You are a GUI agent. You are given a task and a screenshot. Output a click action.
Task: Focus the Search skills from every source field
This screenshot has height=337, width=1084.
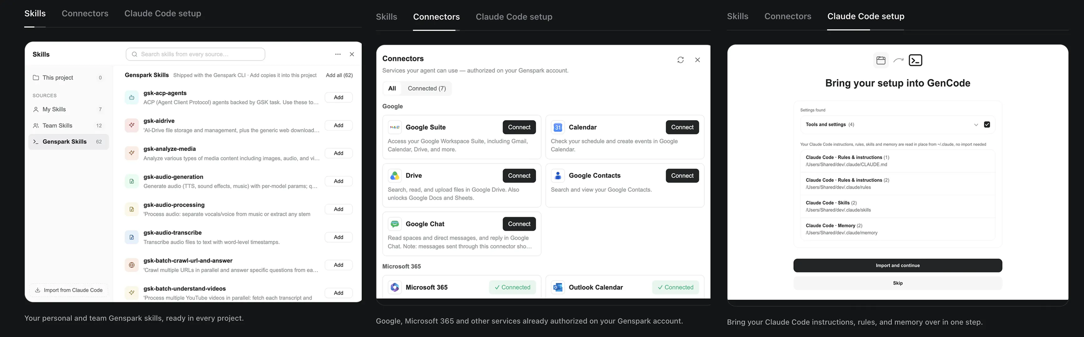coord(195,54)
